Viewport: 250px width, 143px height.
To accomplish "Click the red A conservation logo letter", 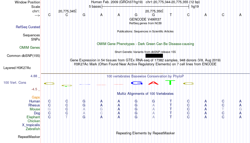I will [153, 83].
